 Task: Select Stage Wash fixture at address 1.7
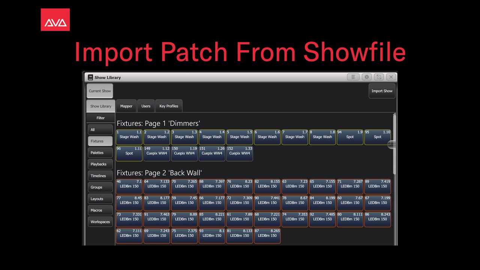[295, 137]
